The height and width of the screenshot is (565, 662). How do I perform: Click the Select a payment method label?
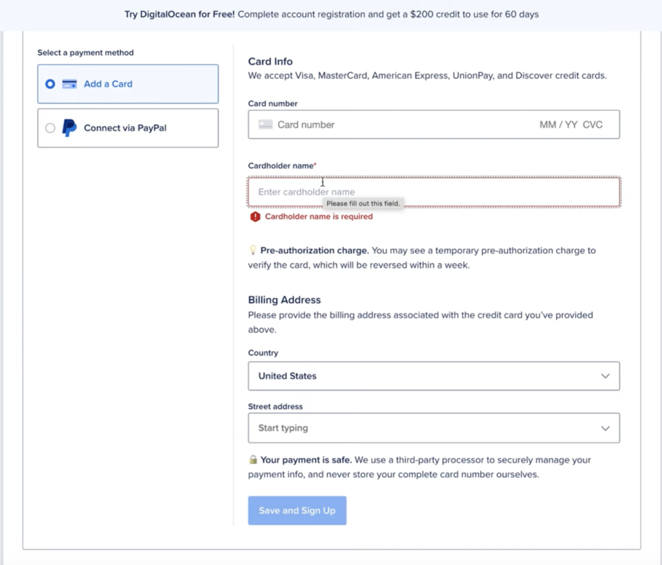coord(86,53)
